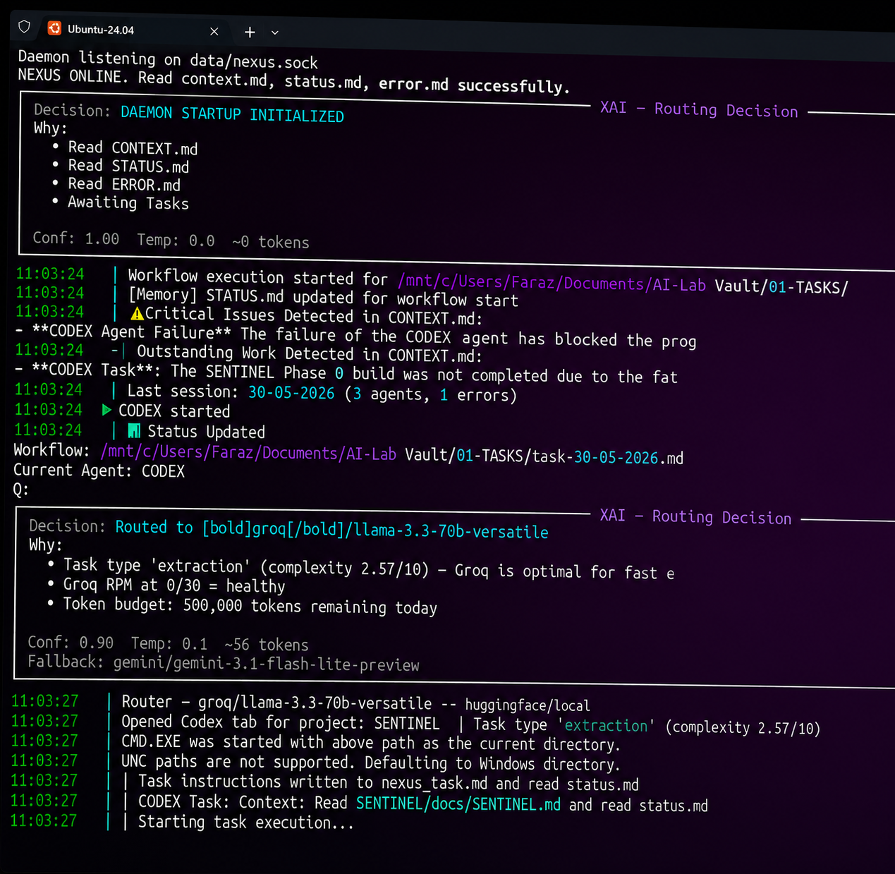Click the 'NEXUS ONLINE' line
The image size is (895, 874).
[293, 80]
